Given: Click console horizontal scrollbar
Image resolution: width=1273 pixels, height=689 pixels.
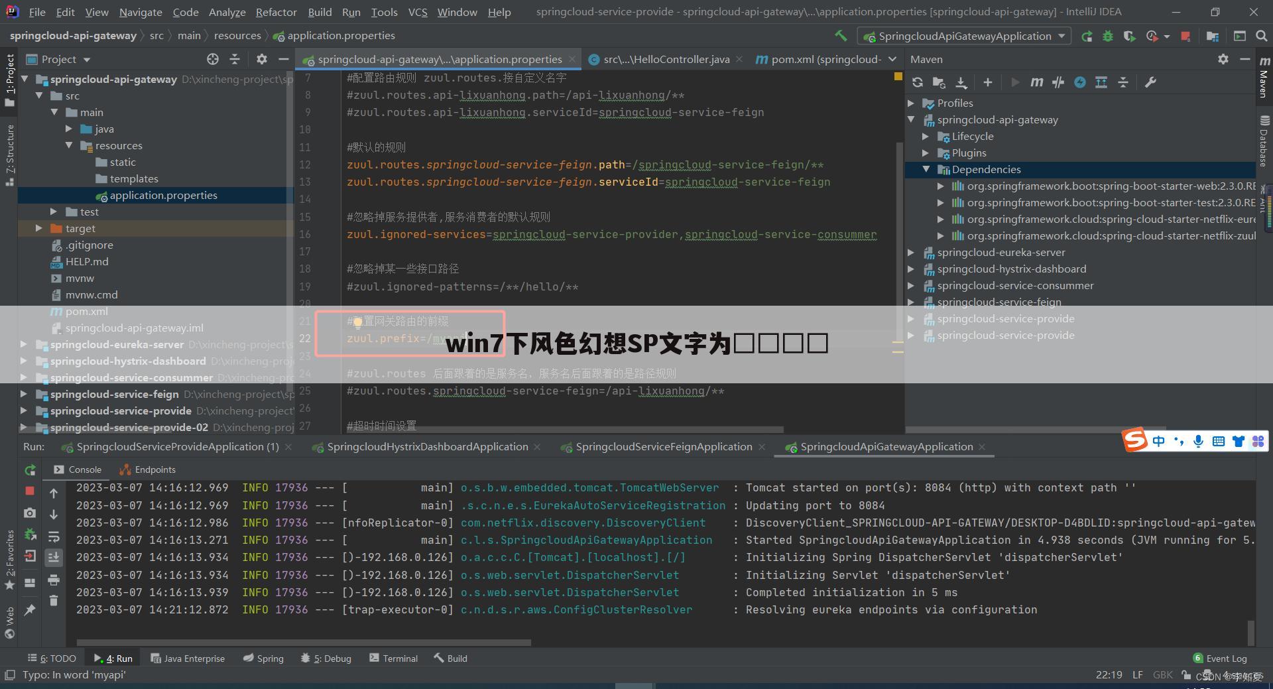Looking at the screenshot, I should (305, 642).
